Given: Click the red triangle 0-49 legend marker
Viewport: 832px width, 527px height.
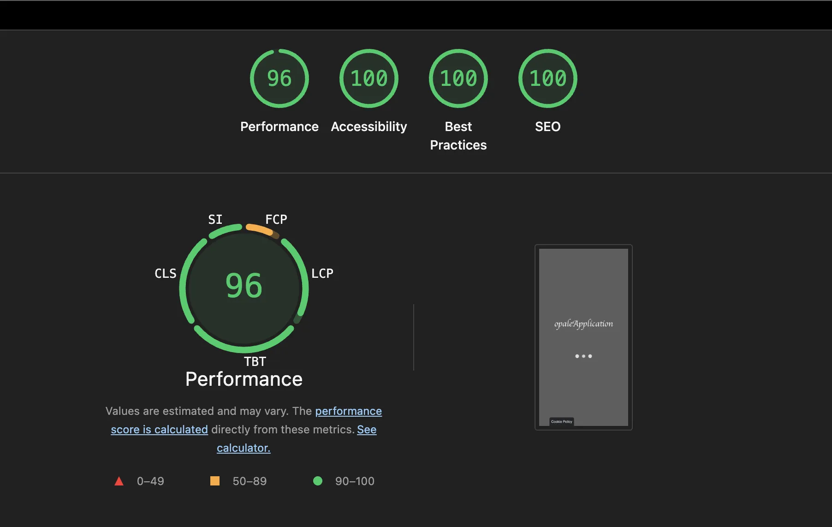Looking at the screenshot, I should 119,481.
